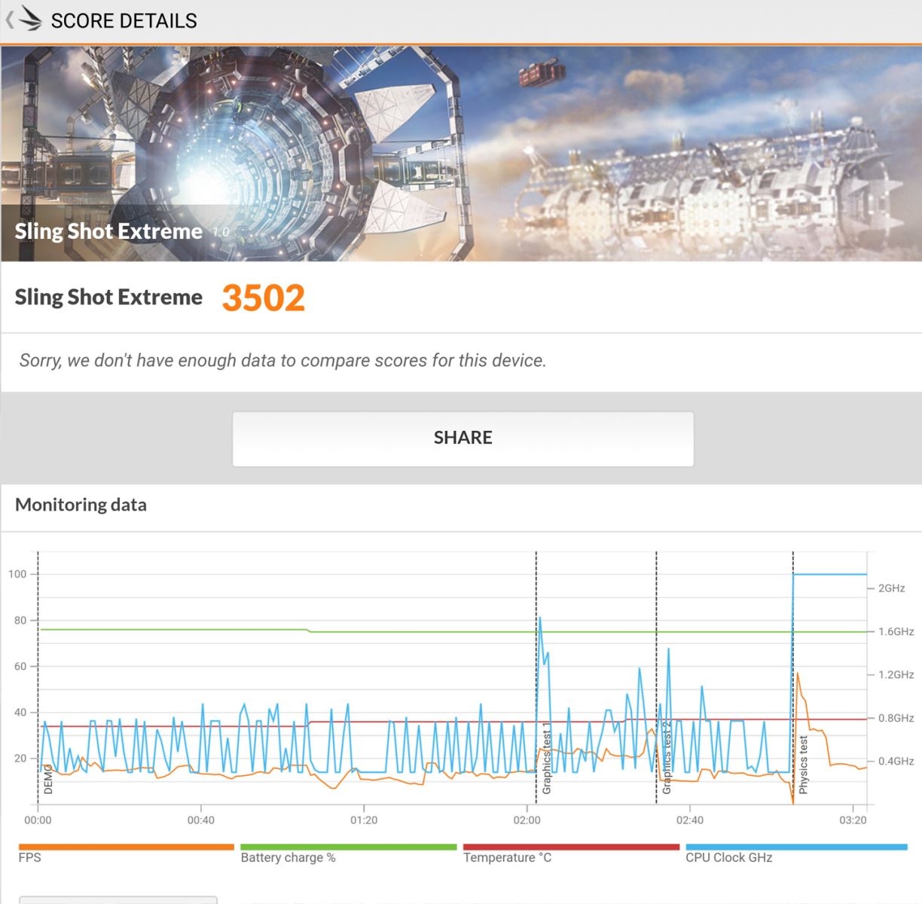This screenshot has height=904, width=922.
Task: Select the Graphics test 2 chart marker
Action: click(x=666, y=758)
